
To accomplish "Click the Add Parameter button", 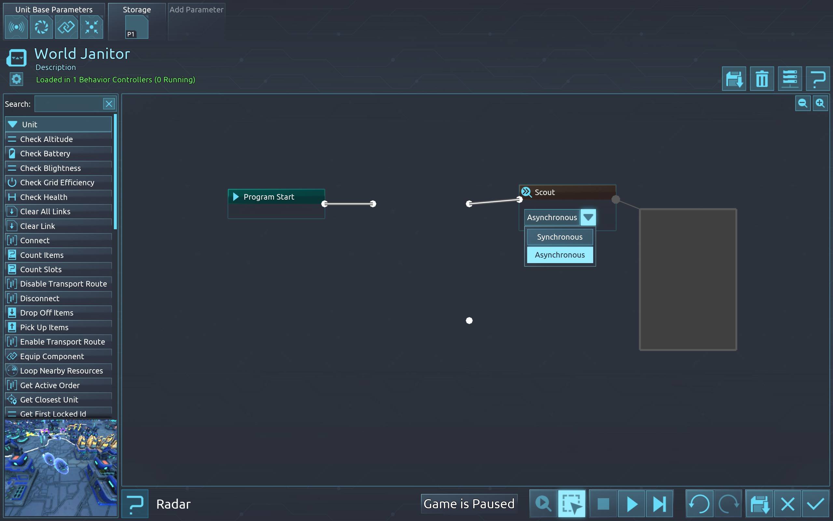I will click(196, 10).
